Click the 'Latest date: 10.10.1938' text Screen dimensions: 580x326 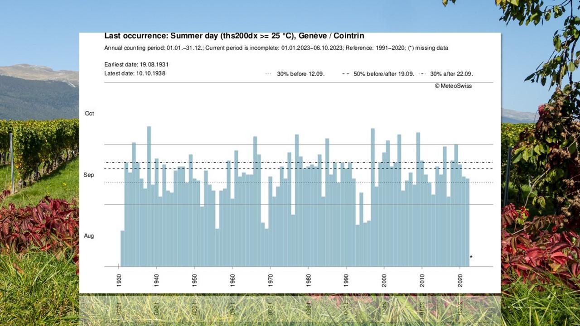click(135, 73)
